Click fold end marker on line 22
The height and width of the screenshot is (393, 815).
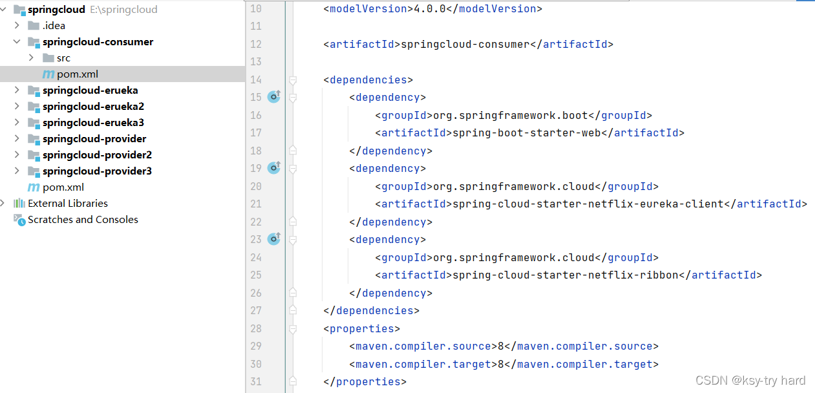click(293, 222)
